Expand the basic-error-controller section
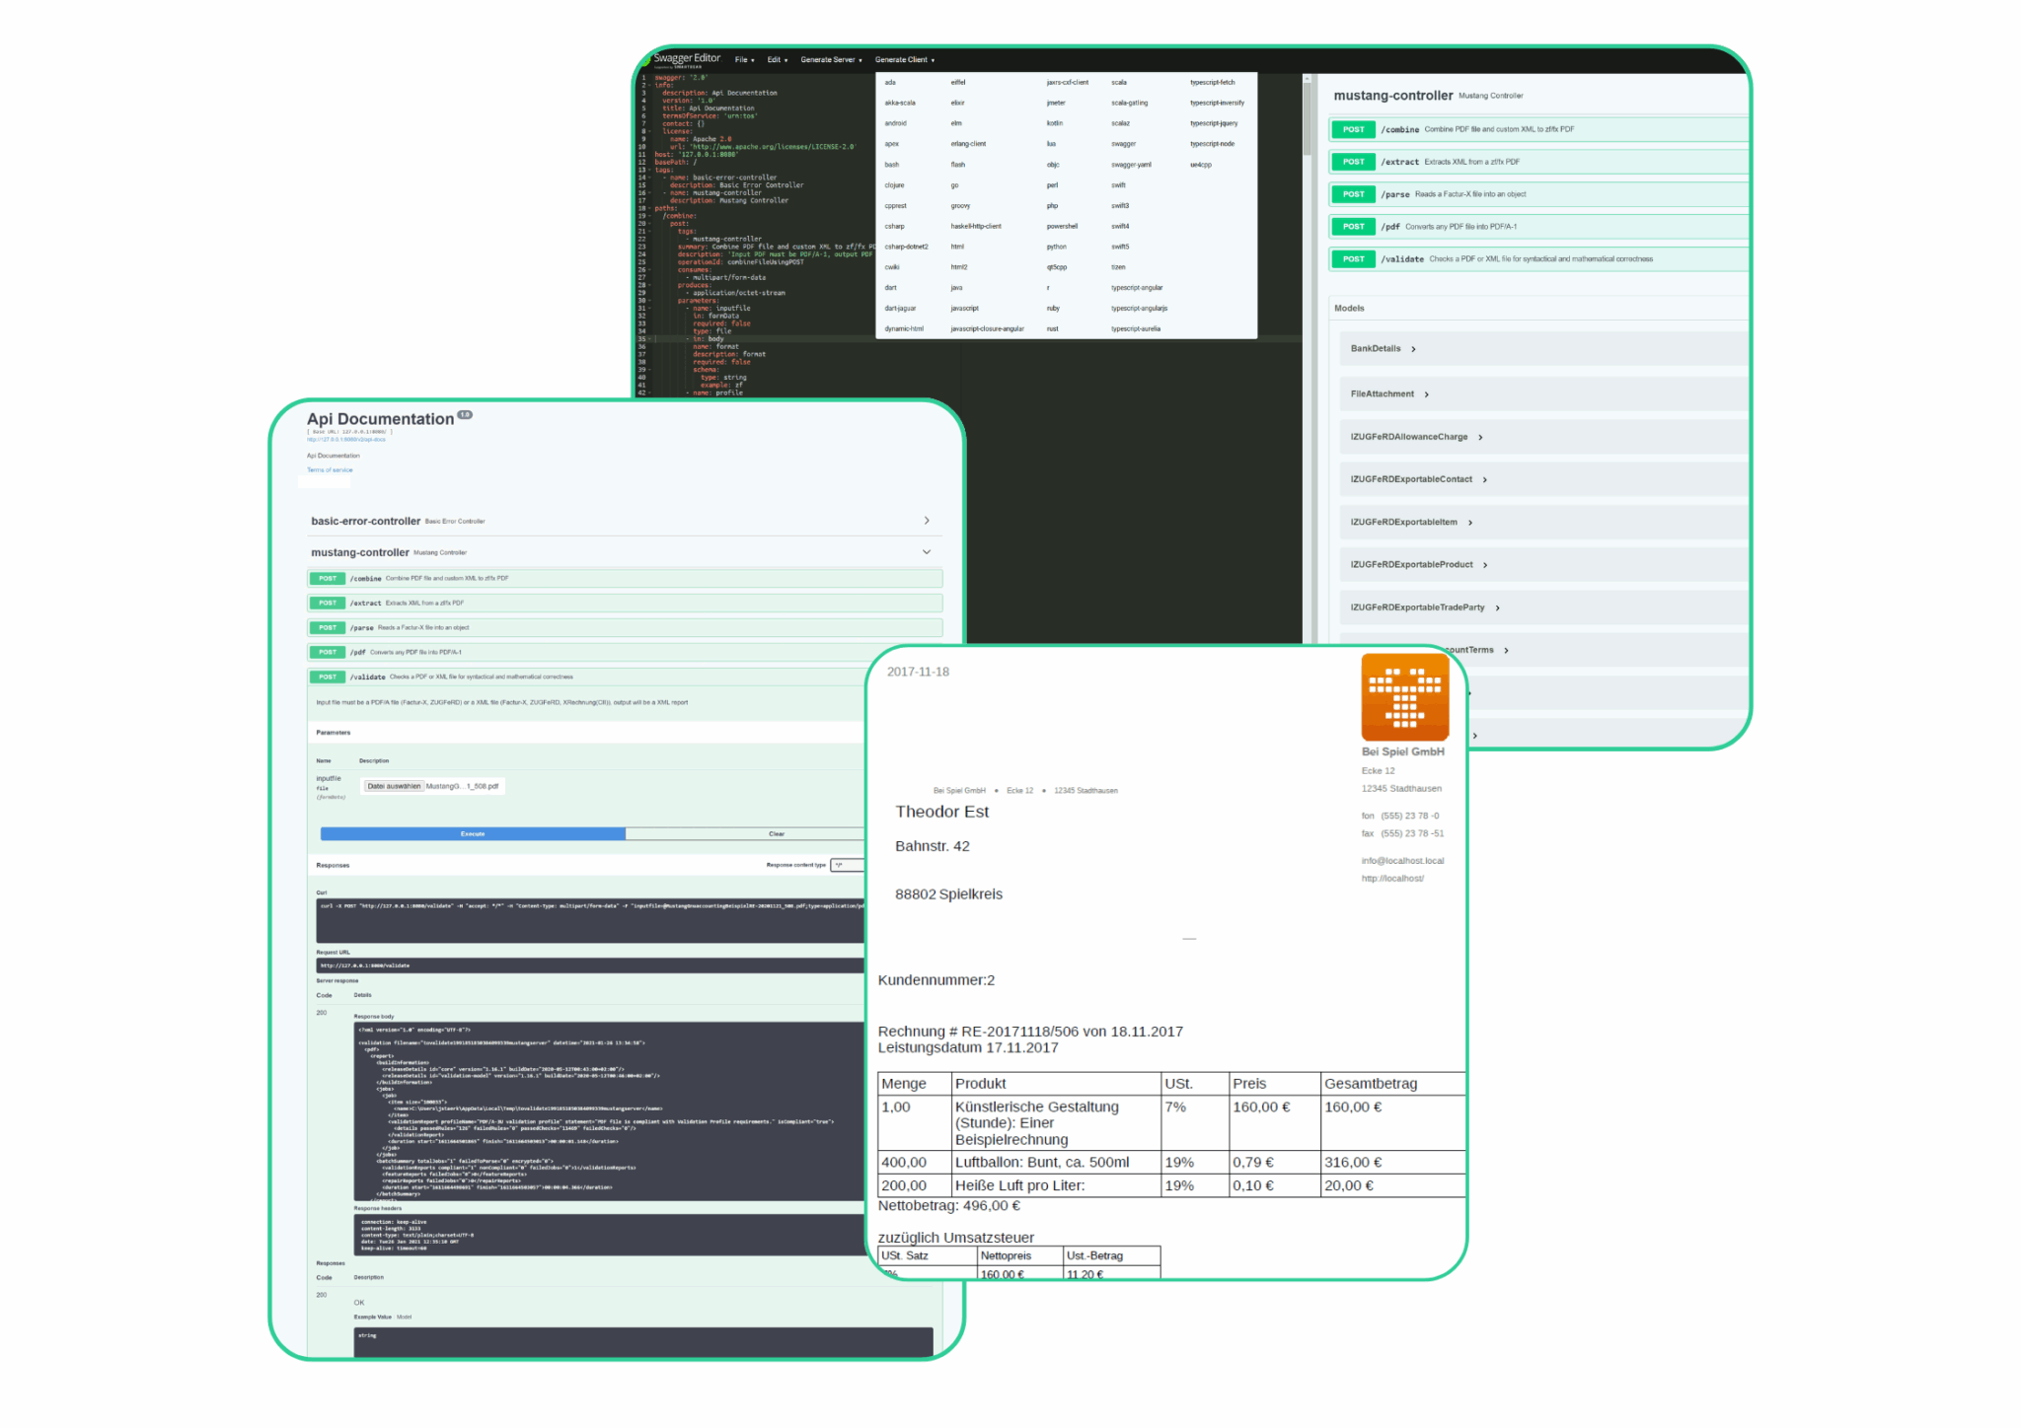The height and width of the screenshot is (1428, 2021). pos(926,521)
